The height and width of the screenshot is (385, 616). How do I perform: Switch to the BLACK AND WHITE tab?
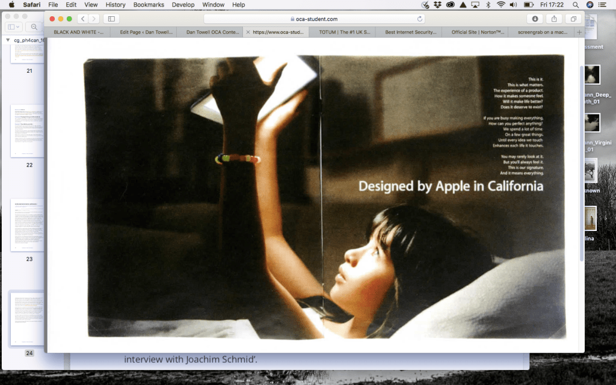point(78,32)
